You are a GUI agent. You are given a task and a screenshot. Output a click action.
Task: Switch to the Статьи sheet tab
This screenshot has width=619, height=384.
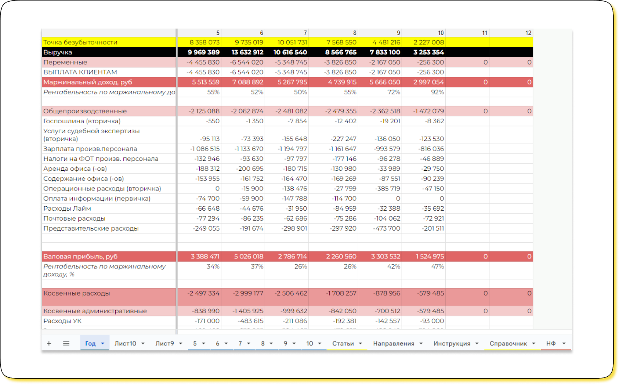tap(343, 343)
